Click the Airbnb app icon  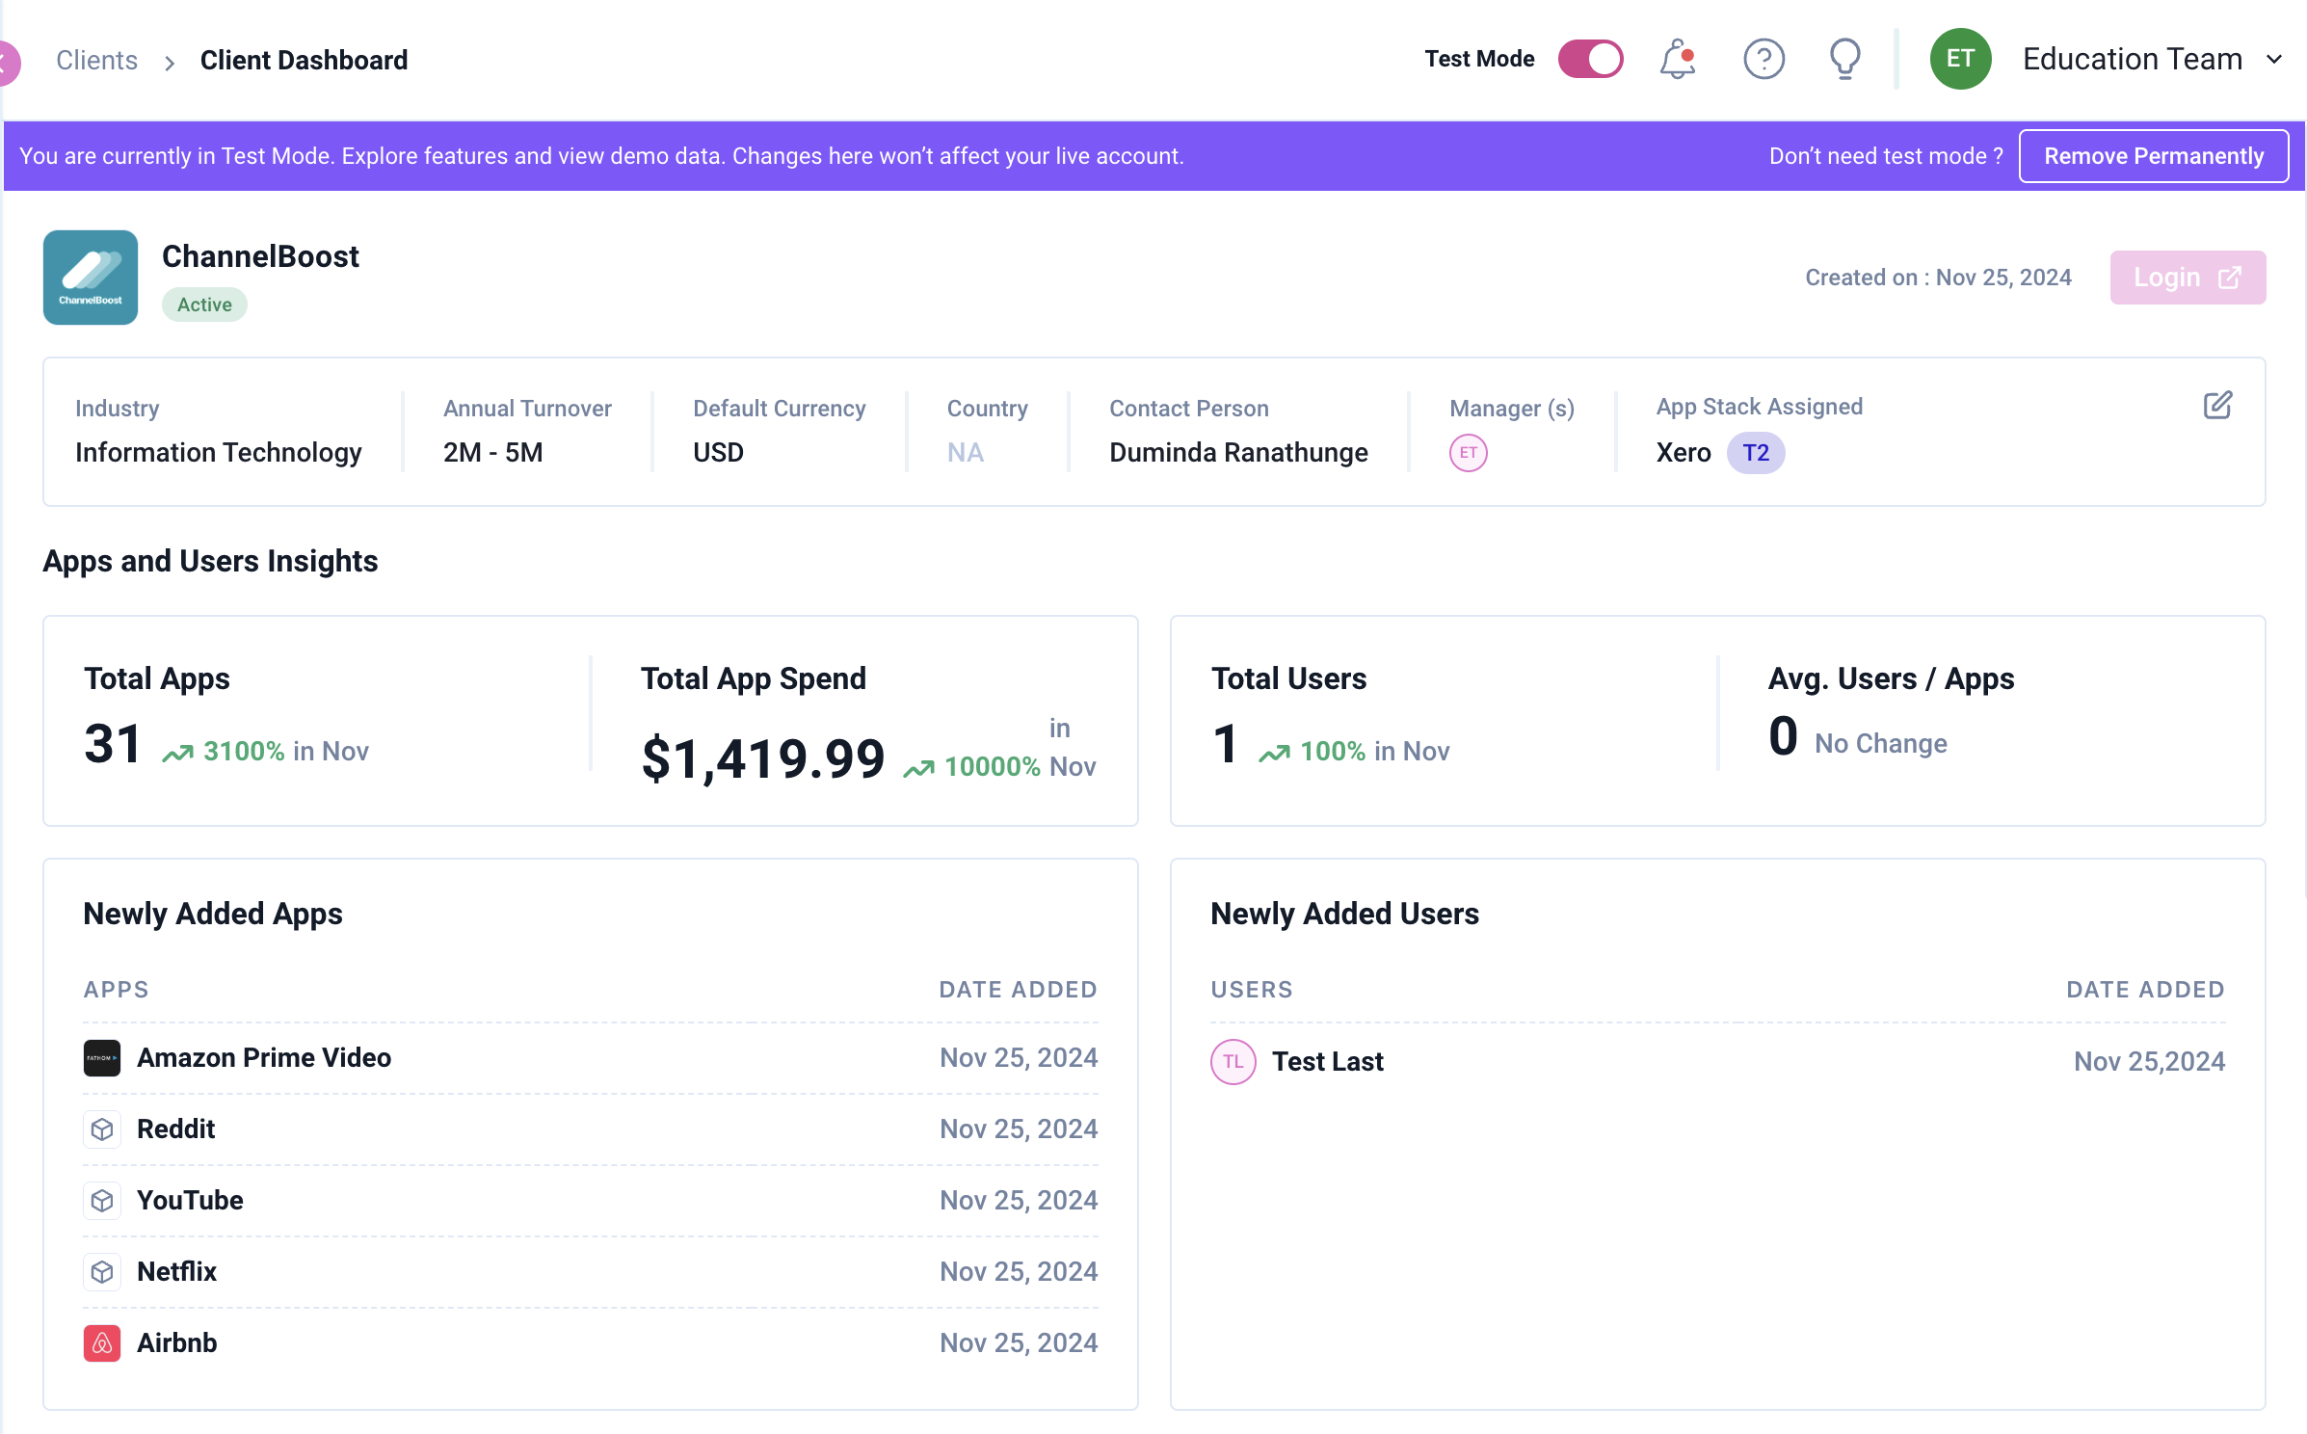(x=102, y=1343)
